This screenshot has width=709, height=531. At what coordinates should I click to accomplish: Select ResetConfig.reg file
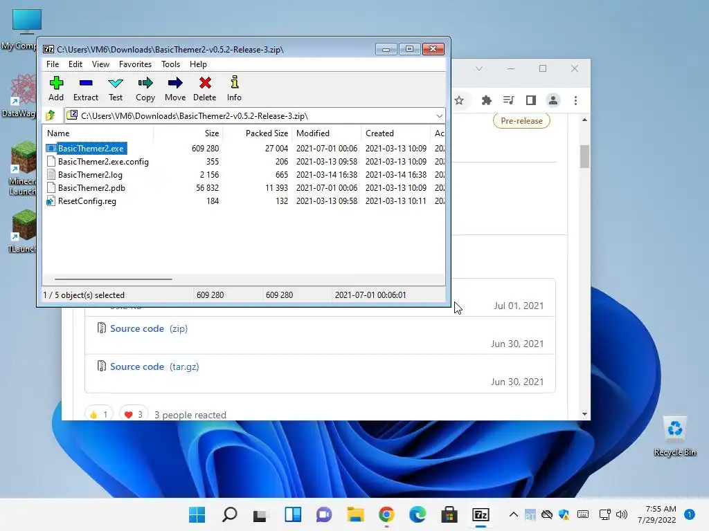click(87, 201)
